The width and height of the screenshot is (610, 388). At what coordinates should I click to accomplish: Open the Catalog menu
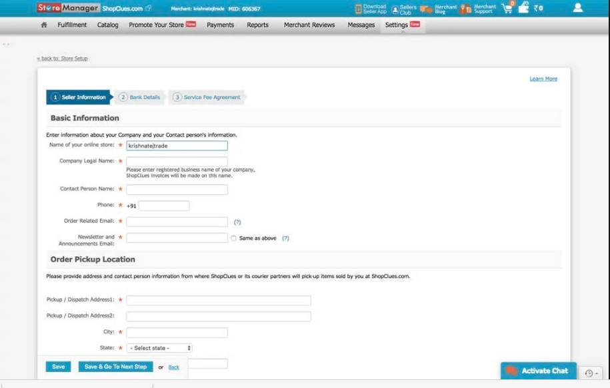click(107, 25)
